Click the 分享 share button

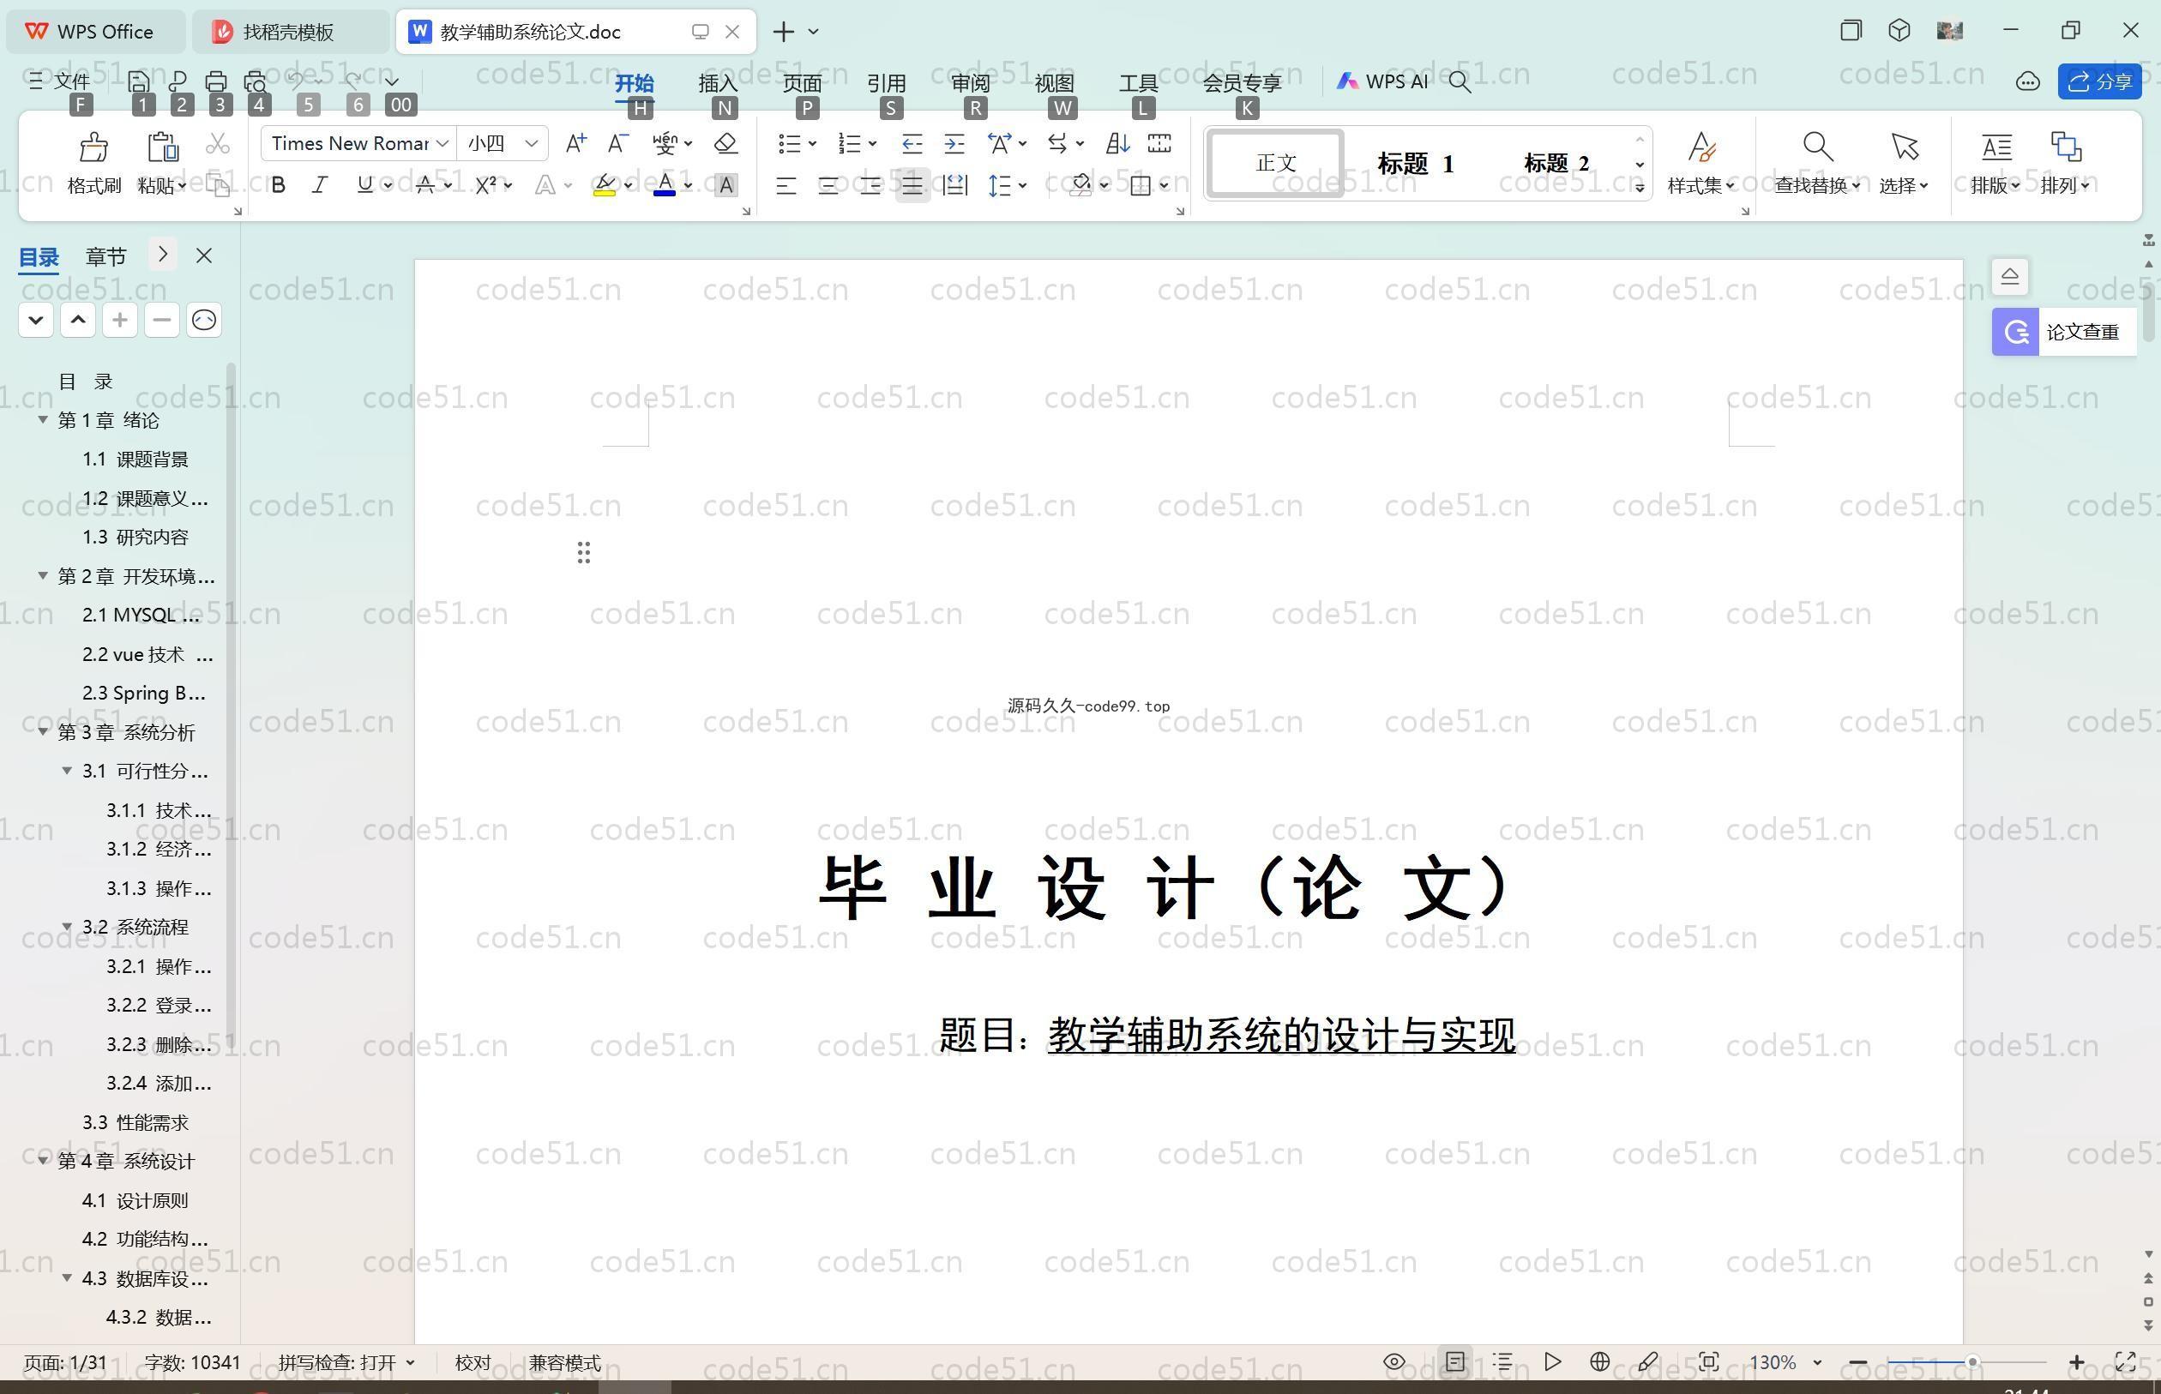coord(2099,81)
